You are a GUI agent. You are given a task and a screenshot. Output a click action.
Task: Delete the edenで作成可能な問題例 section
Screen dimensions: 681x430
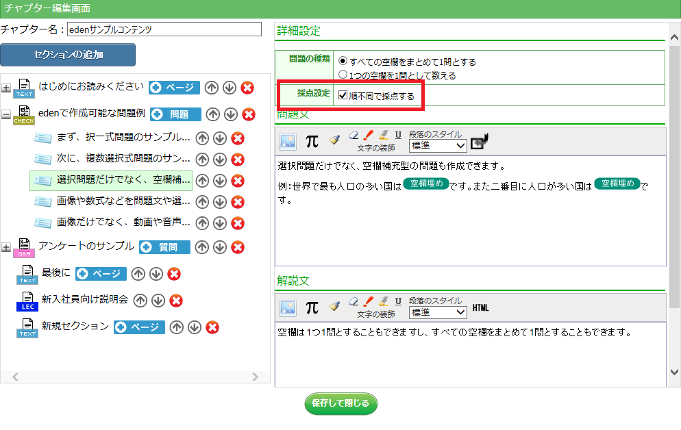(x=249, y=114)
